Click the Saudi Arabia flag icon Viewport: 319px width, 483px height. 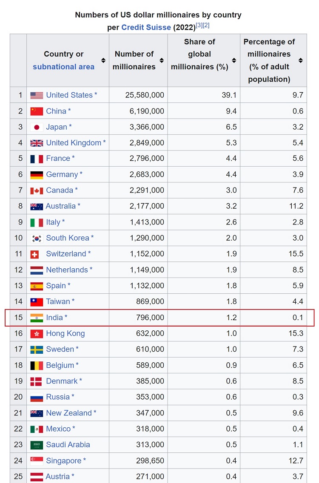[x=37, y=445]
